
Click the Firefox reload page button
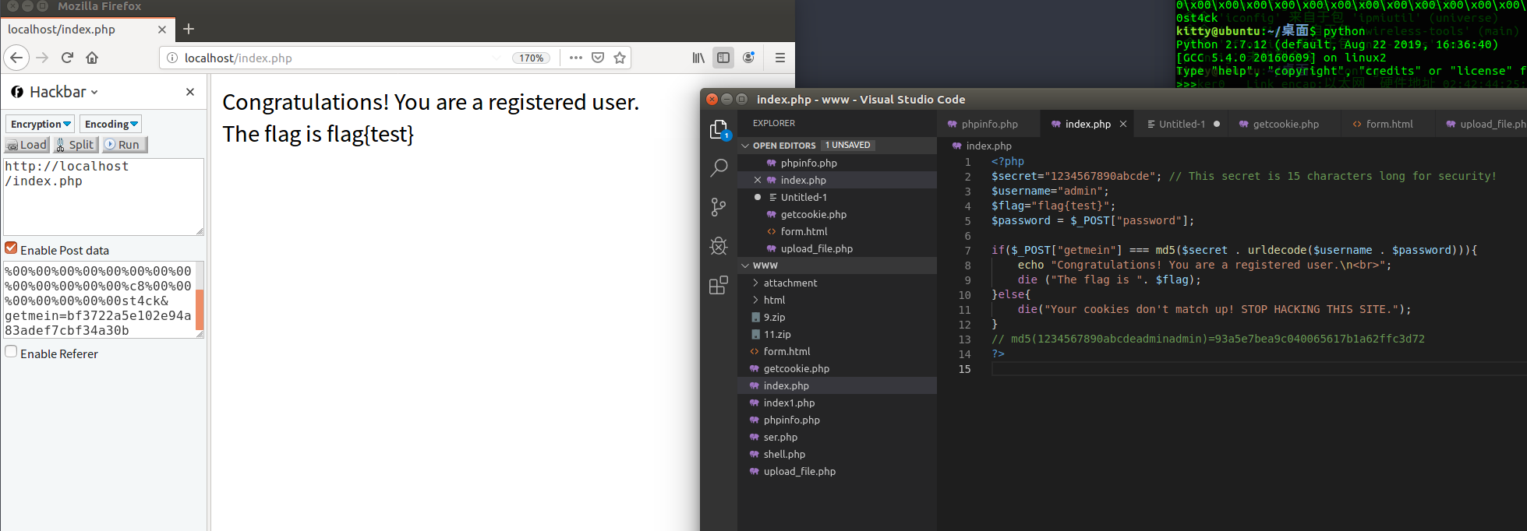coord(67,58)
